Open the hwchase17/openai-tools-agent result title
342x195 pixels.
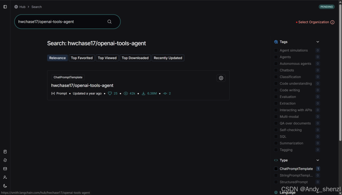click(x=82, y=86)
